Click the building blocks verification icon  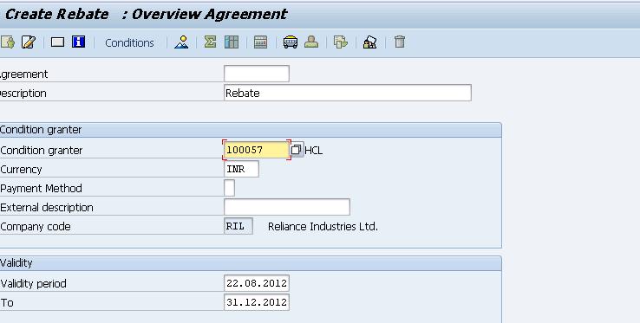tap(369, 42)
